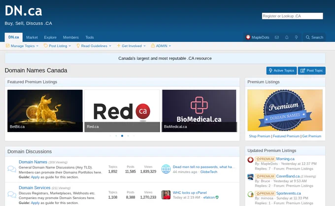Viewport: 335px width, 206px height.
Task: Open the BioMedical.ca featured thumbnail
Action: 199,111
